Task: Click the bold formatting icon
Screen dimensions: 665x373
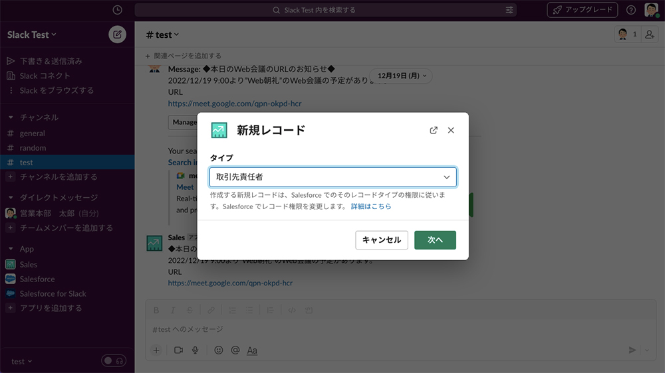Action: (156, 311)
